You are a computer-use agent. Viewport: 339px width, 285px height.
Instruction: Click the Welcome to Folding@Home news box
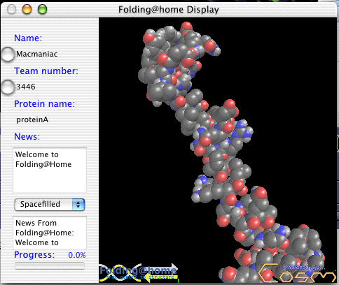click(50, 170)
